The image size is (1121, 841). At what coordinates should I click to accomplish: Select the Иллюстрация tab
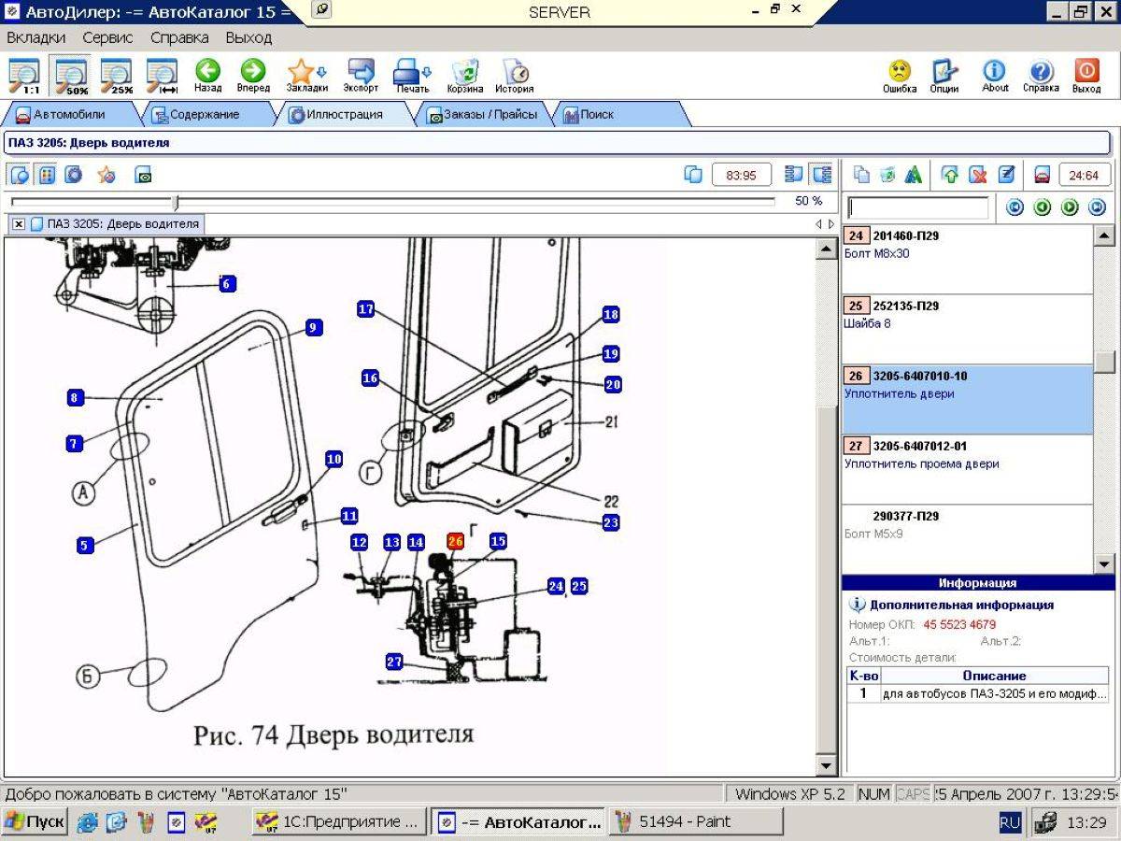coord(345,115)
